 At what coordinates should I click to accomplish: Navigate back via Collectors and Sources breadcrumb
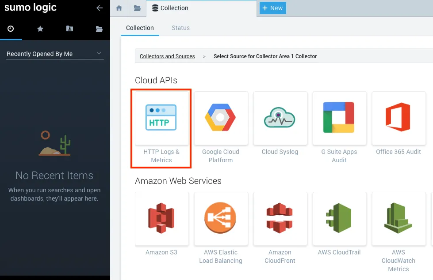(x=167, y=56)
